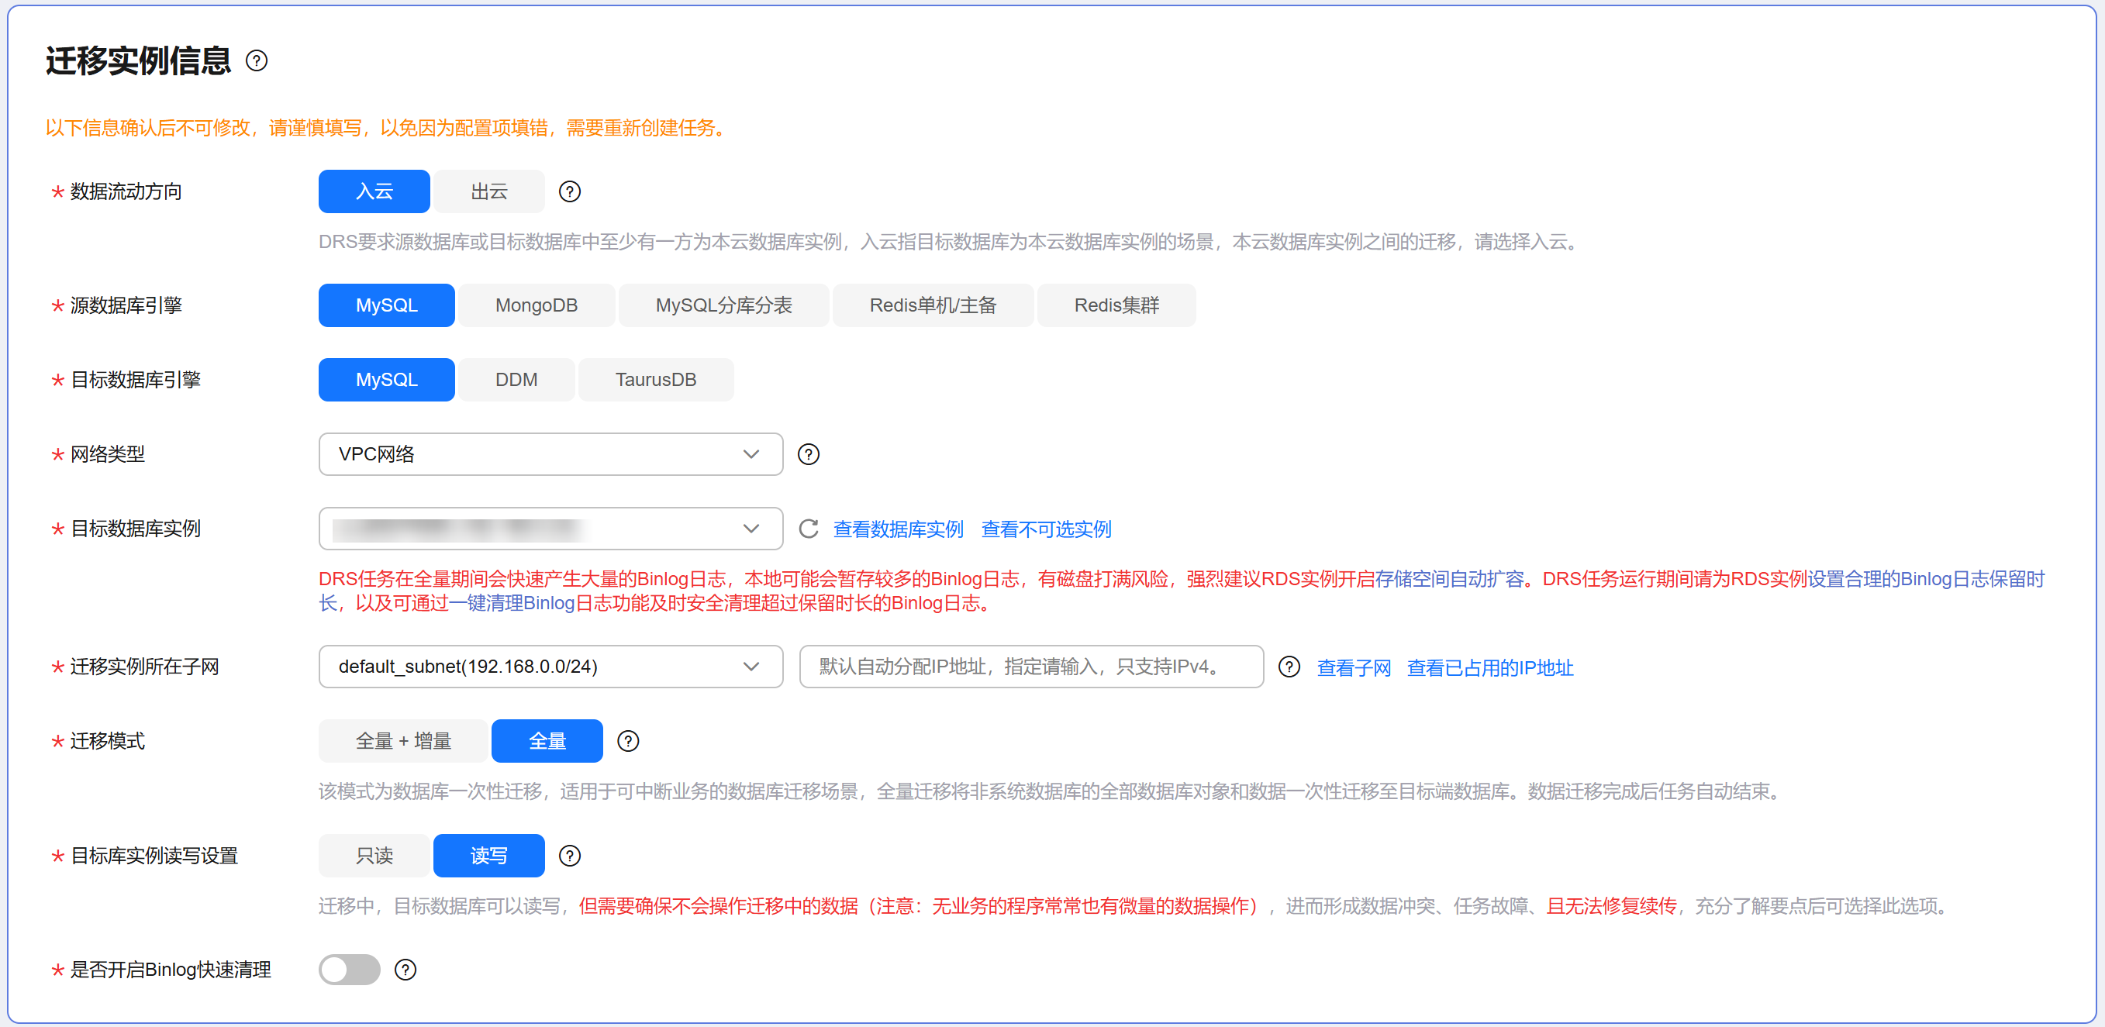Click help icon beside 全量 migration mode
Viewport: 2105px width, 1027px height.
pyautogui.click(x=627, y=741)
